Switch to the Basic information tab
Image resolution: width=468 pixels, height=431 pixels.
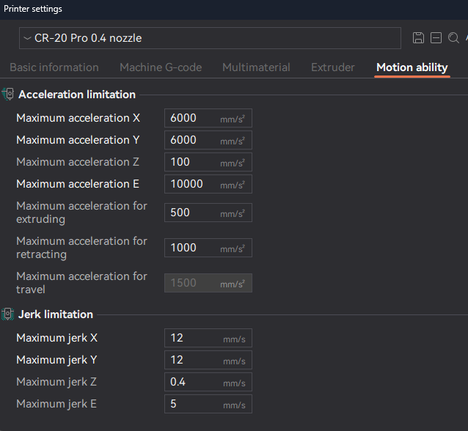[54, 67]
